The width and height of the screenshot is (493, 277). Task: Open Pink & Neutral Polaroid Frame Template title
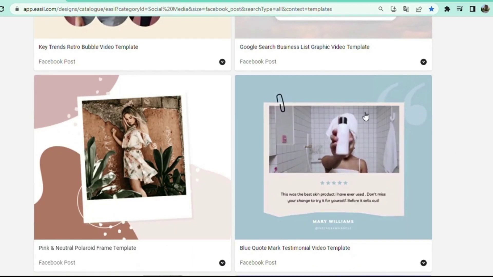(87, 248)
